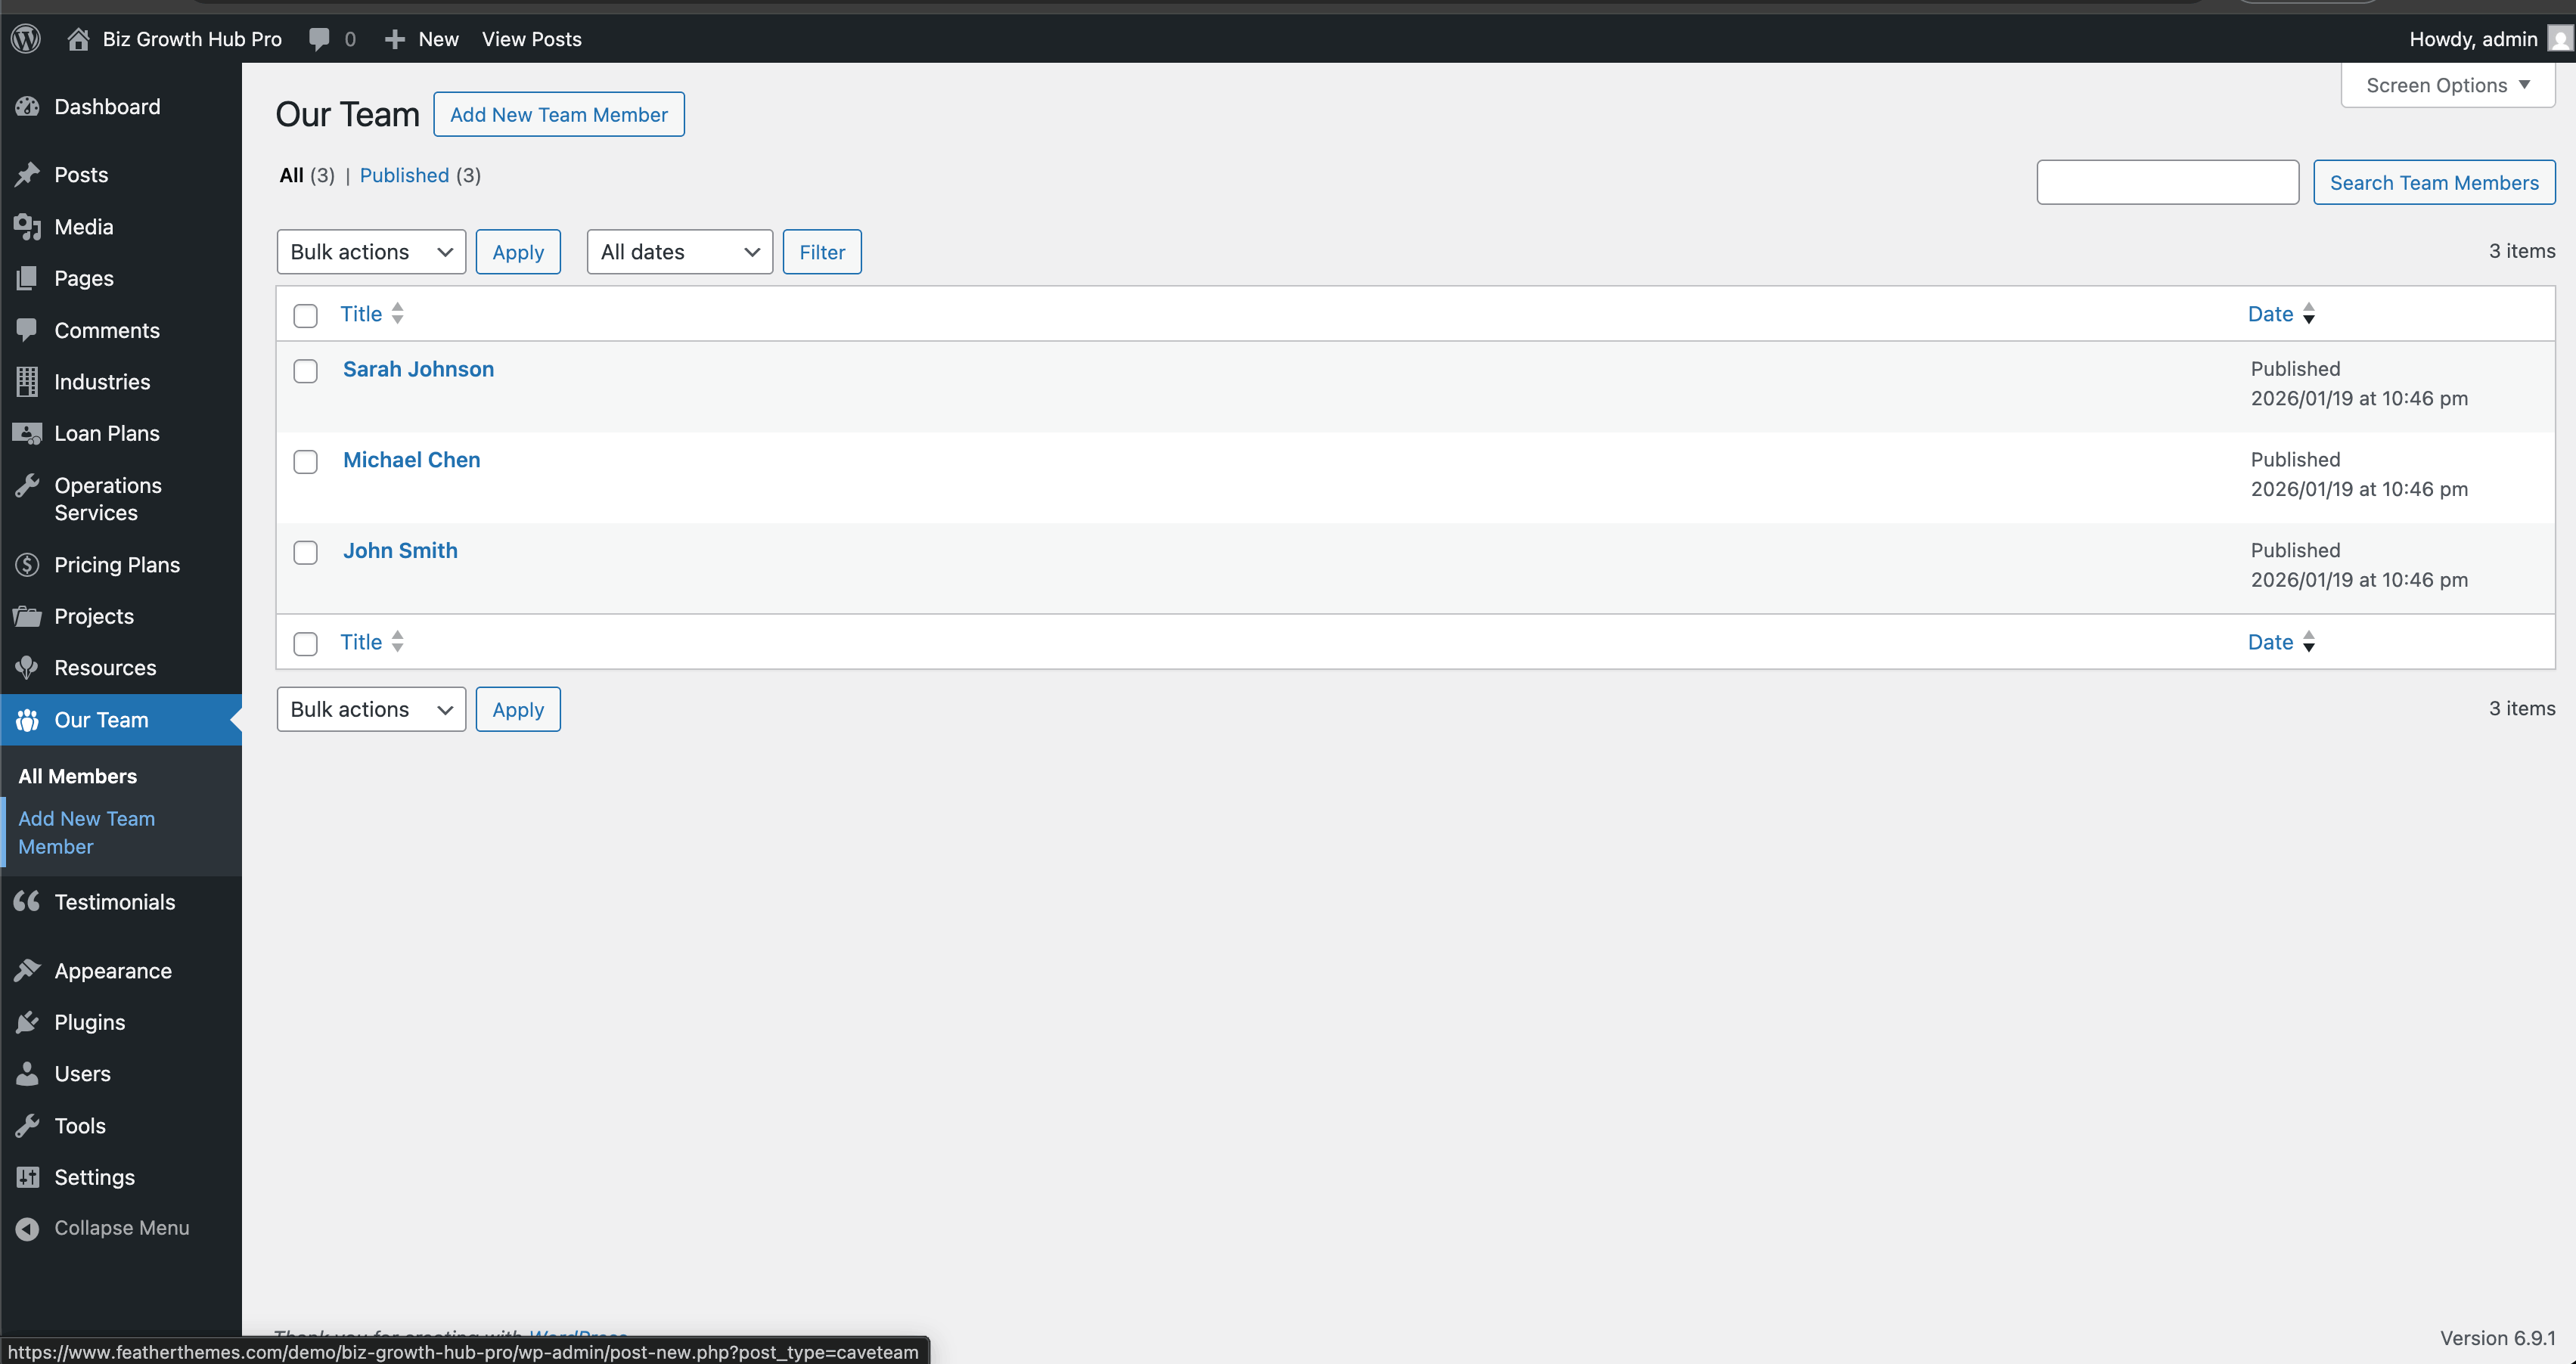Switch to the Published (3) view
This screenshot has width=2576, height=1364.
(x=404, y=175)
